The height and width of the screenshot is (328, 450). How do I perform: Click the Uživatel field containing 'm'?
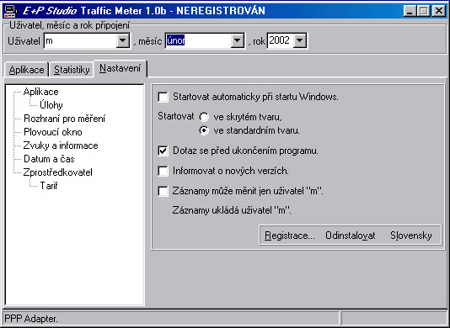click(80, 40)
